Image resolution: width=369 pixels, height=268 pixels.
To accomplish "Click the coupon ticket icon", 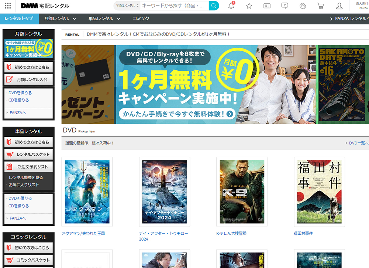I will tap(267, 6).
